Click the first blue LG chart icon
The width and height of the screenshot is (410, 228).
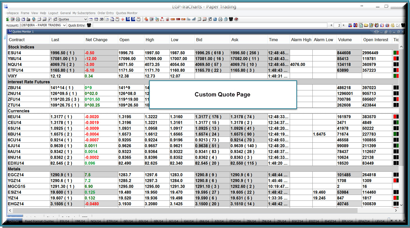[128, 19]
